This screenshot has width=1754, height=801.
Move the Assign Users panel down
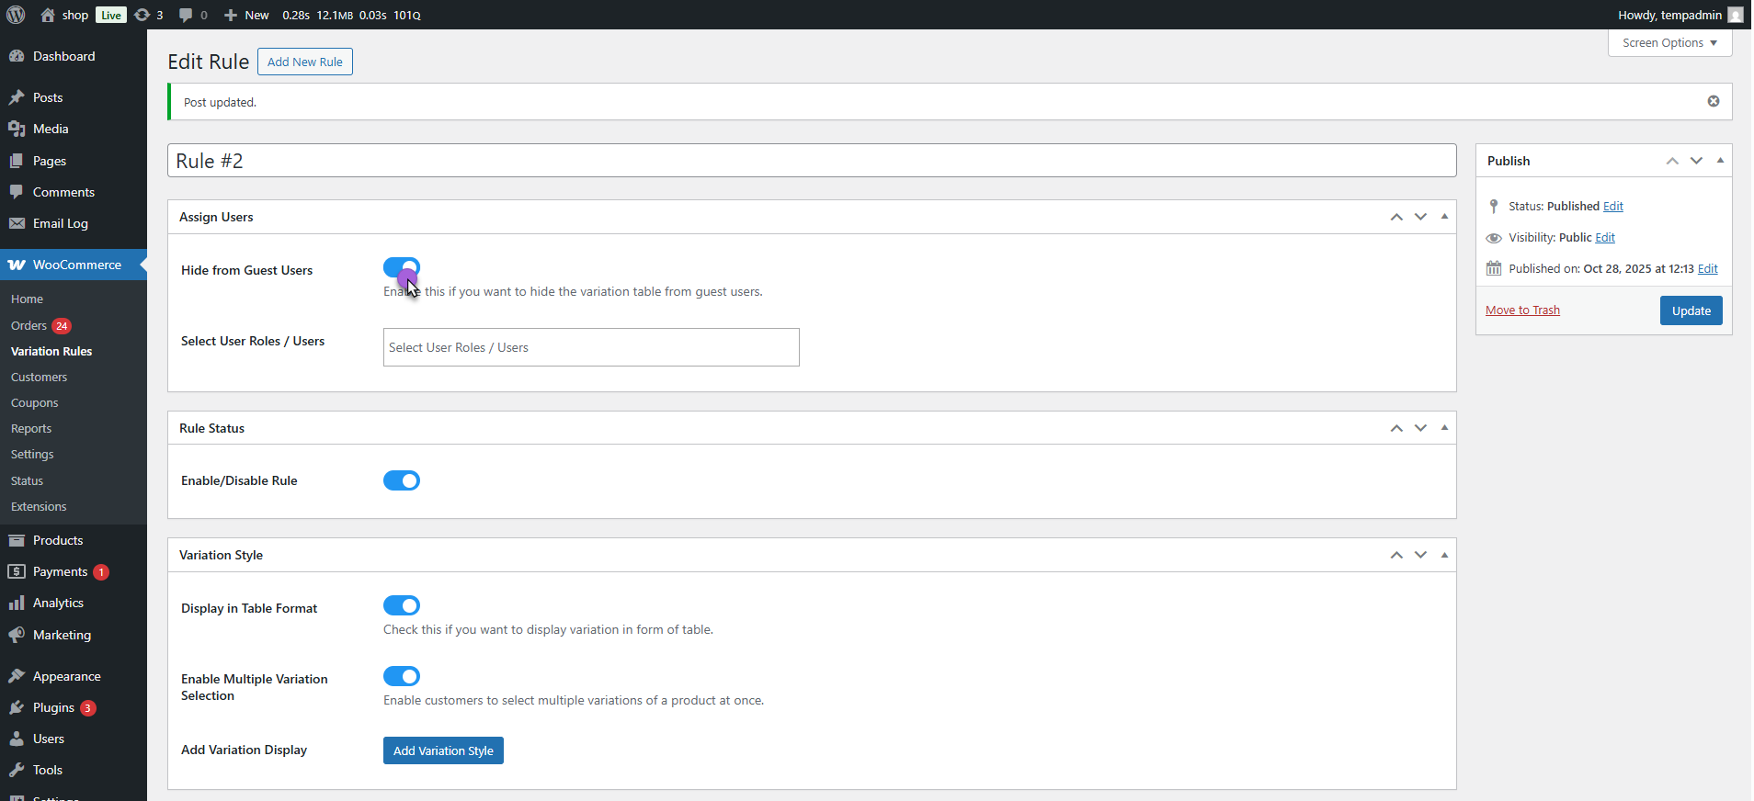[x=1420, y=217]
